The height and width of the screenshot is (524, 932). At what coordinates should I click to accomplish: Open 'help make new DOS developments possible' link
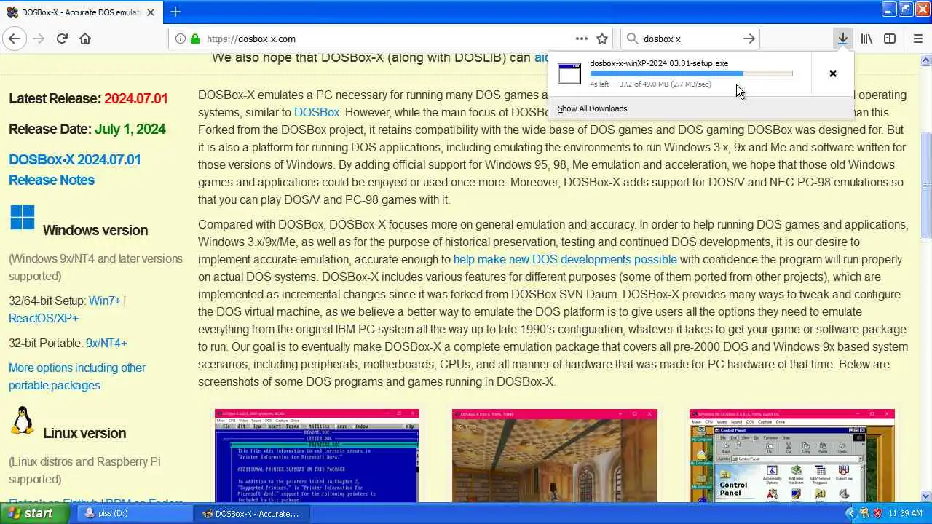(565, 259)
